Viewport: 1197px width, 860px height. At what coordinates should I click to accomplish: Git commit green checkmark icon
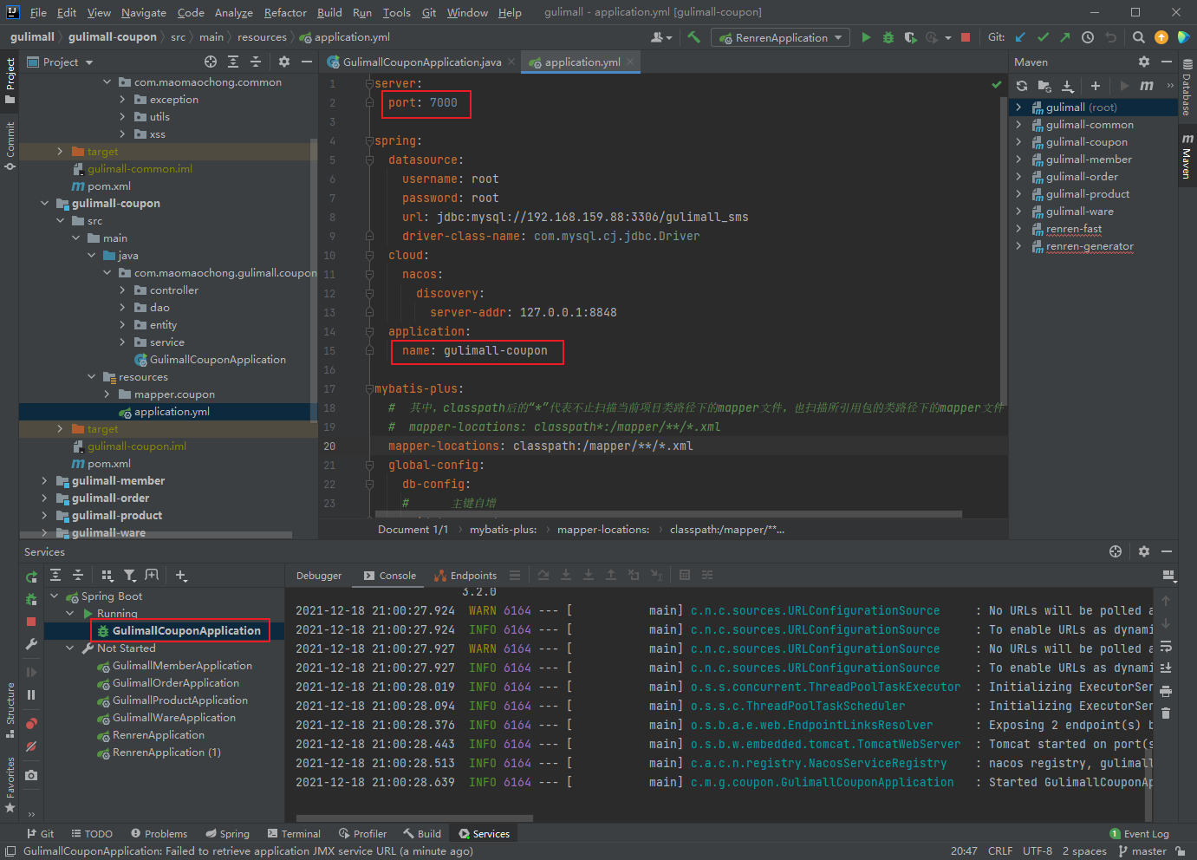[x=1043, y=37]
